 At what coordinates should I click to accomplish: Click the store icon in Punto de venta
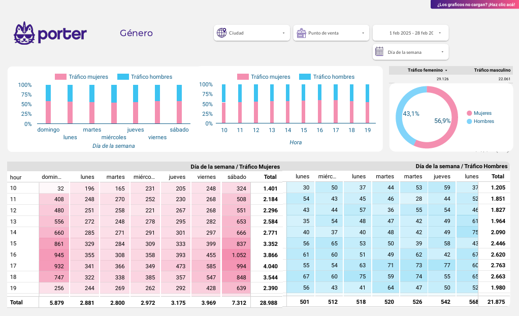pyautogui.click(x=301, y=33)
